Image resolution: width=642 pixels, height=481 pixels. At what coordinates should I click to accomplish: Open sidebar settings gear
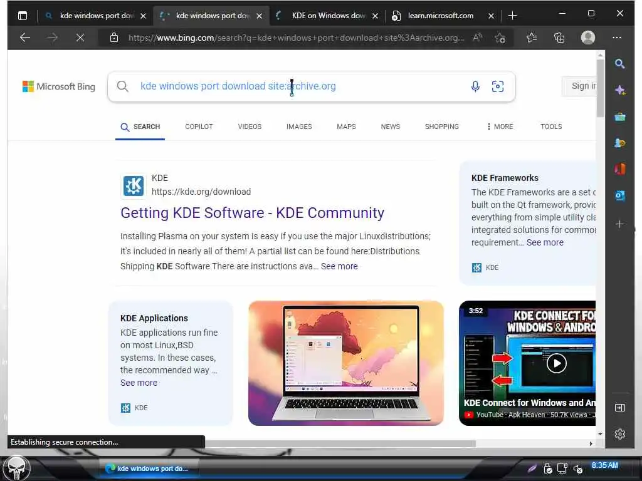click(620, 434)
